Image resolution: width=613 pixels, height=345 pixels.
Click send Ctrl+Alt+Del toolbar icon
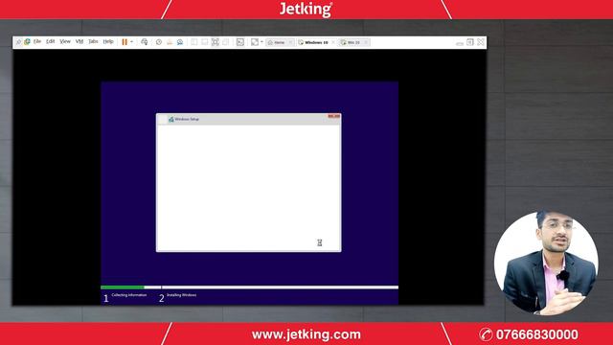[x=145, y=42]
